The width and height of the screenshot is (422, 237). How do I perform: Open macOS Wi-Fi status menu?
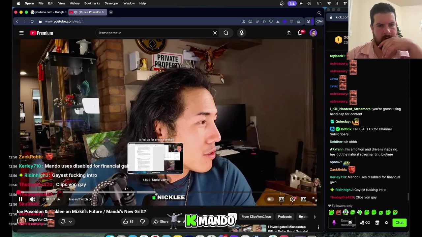coord(329,3)
